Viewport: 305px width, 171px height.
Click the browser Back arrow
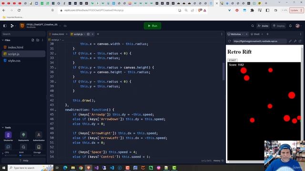coord(4,10)
